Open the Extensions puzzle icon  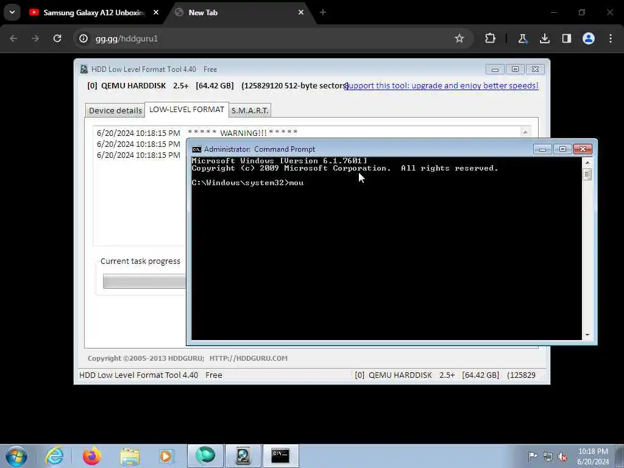[x=491, y=38]
